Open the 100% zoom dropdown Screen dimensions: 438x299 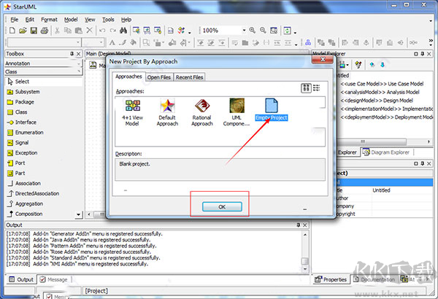[x=242, y=31]
